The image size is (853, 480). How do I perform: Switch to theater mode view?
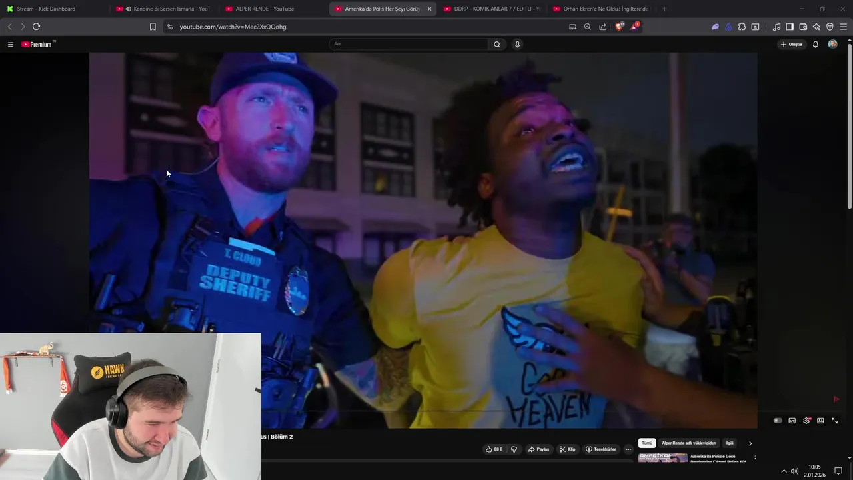pyautogui.click(x=820, y=421)
